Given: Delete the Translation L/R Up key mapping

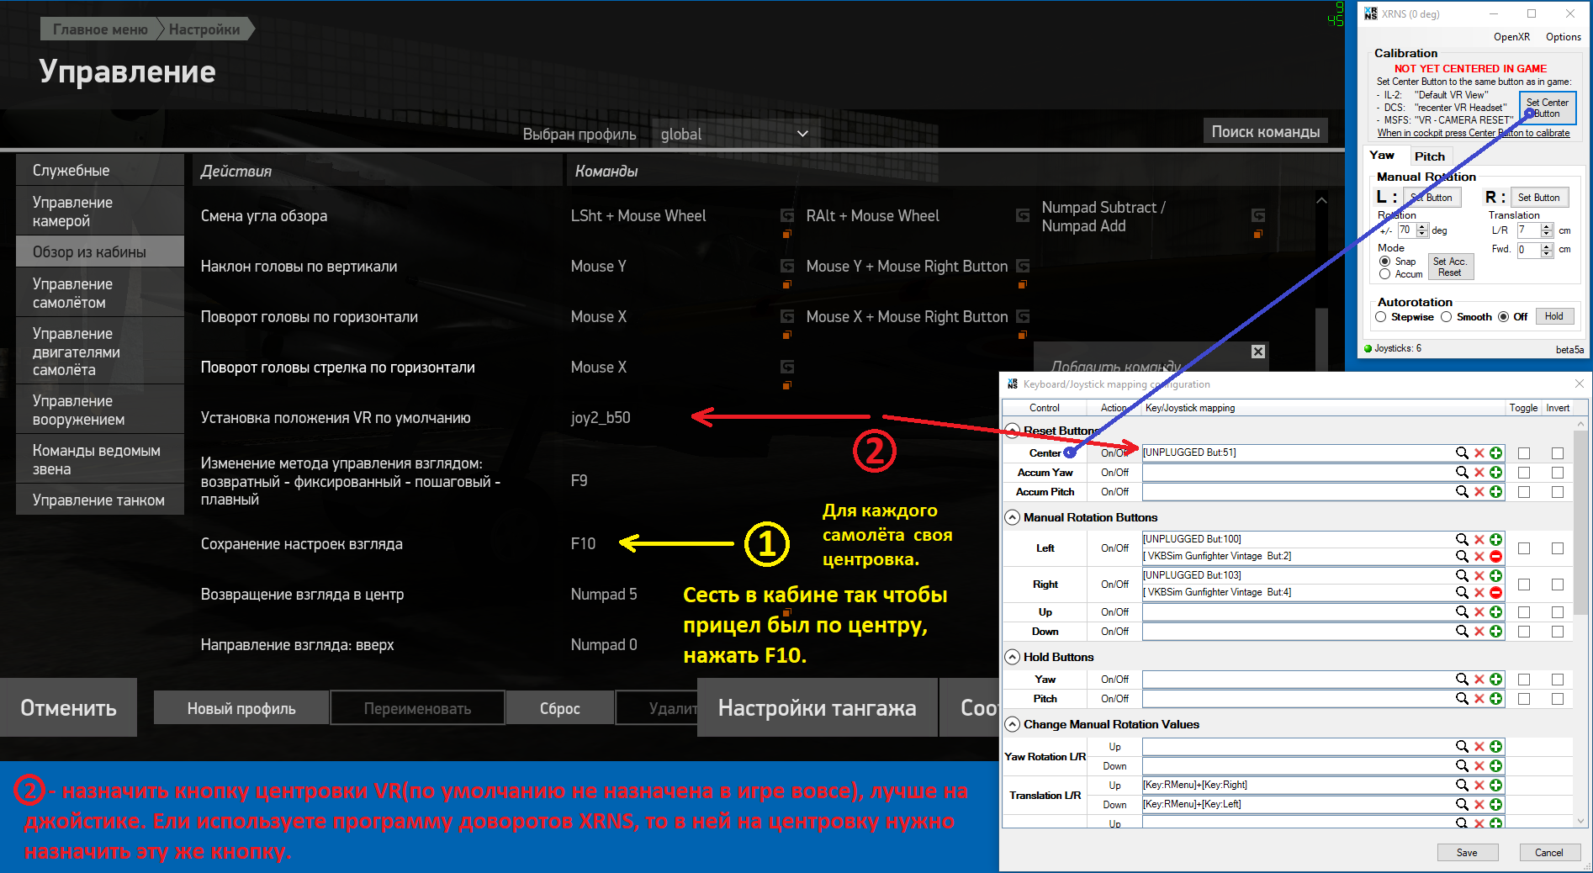Looking at the screenshot, I should (1479, 786).
